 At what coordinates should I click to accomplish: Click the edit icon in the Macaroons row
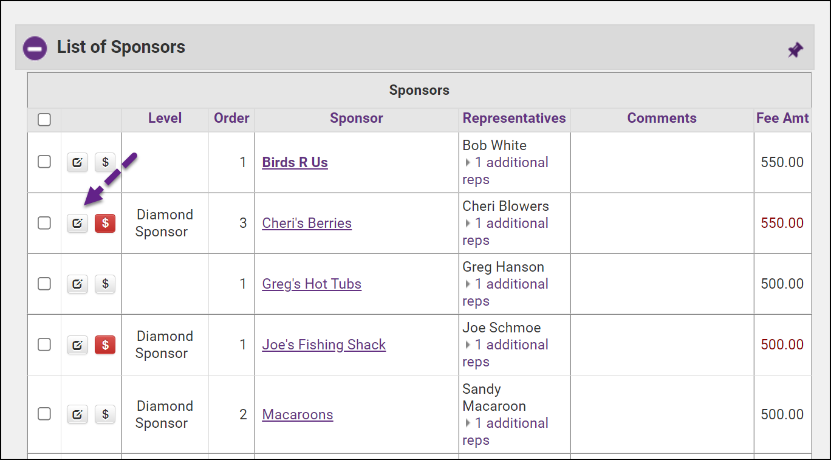pos(77,414)
